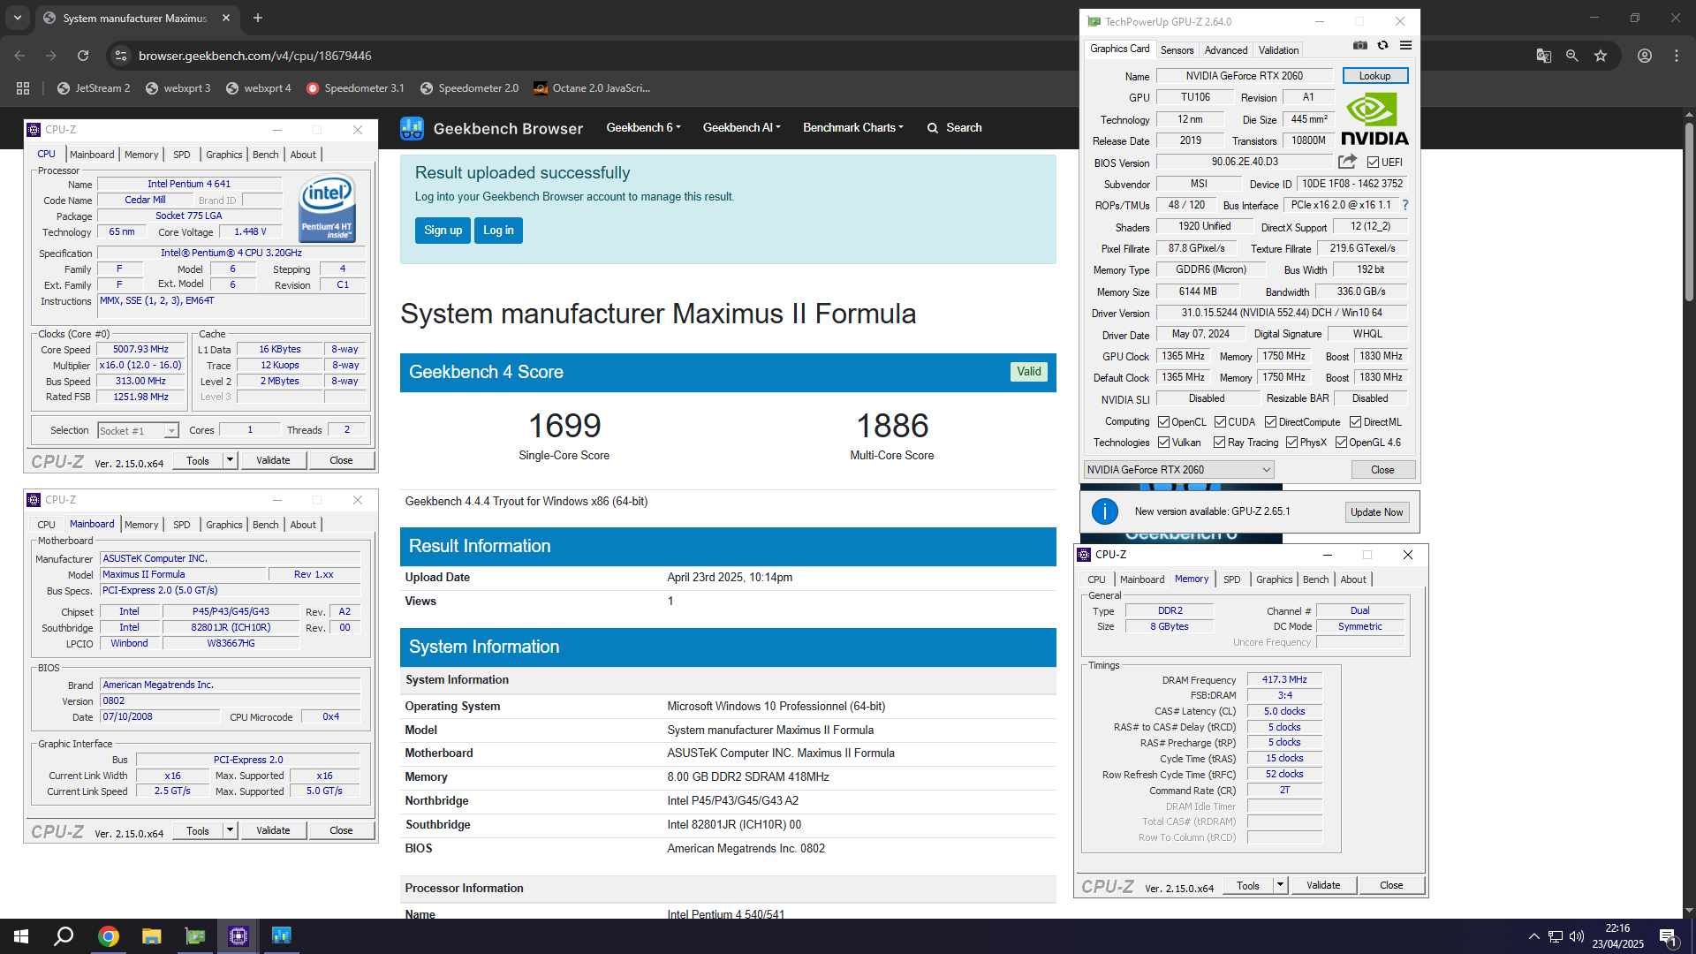This screenshot has height=954, width=1696.
Task: Open Windows Start menu
Action: pyautogui.click(x=21, y=936)
